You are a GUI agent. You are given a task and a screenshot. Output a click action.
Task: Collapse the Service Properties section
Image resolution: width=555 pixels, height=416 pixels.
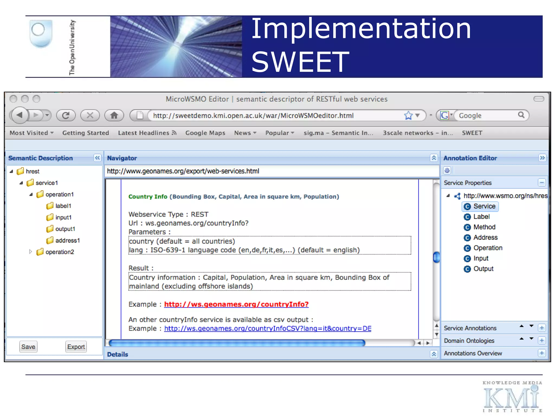pos(542,183)
